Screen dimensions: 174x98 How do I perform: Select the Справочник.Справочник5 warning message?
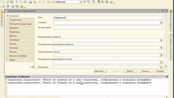coord(79,80)
